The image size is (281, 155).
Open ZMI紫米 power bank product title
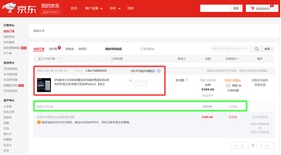(82, 82)
